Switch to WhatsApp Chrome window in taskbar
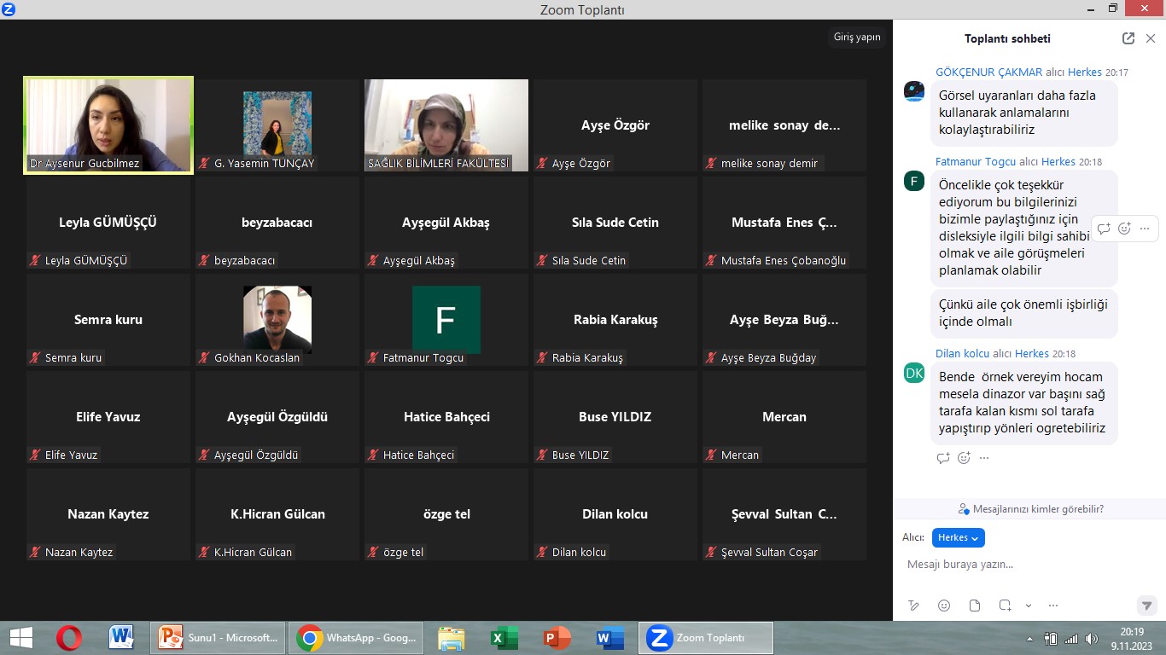This screenshot has width=1166, height=655. [x=358, y=638]
